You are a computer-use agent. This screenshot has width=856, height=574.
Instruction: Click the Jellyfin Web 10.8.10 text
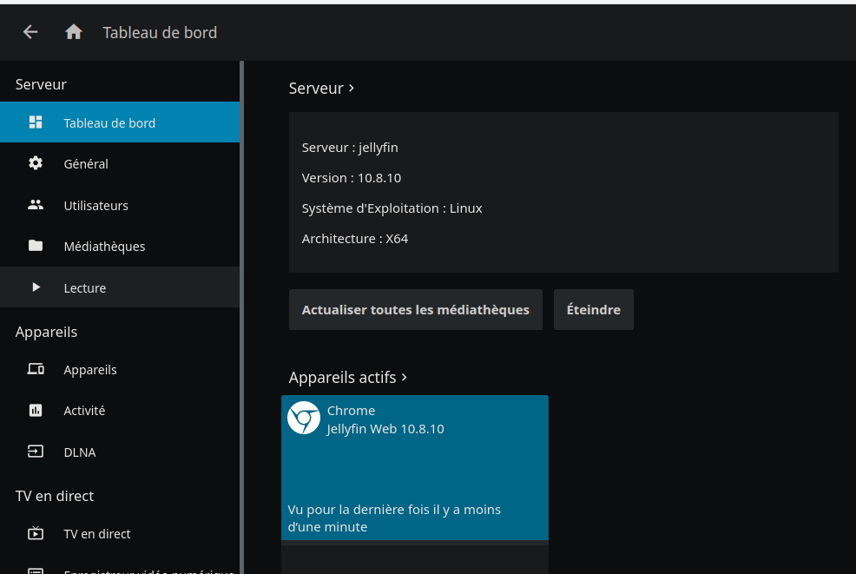(385, 429)
